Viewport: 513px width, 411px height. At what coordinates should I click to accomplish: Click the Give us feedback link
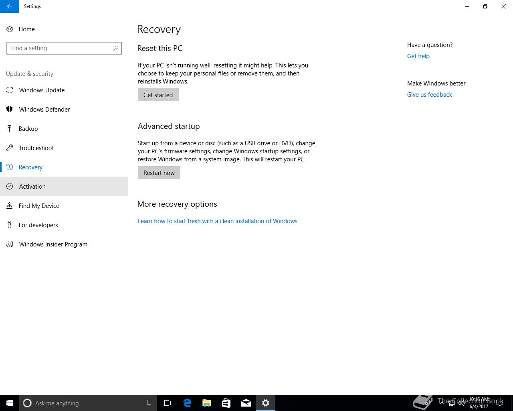coord(430,95)
